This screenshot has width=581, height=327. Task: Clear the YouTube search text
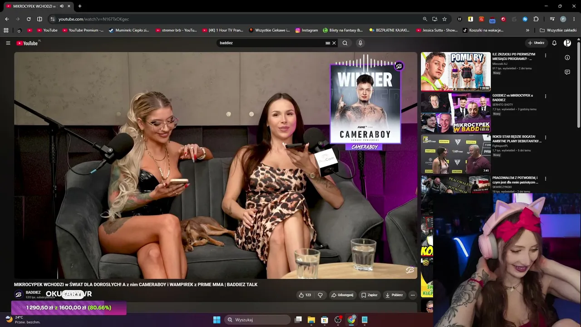[334, 43]
